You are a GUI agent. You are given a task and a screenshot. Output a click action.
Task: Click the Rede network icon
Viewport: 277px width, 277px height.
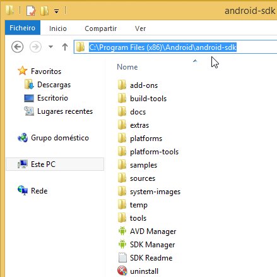23,190
